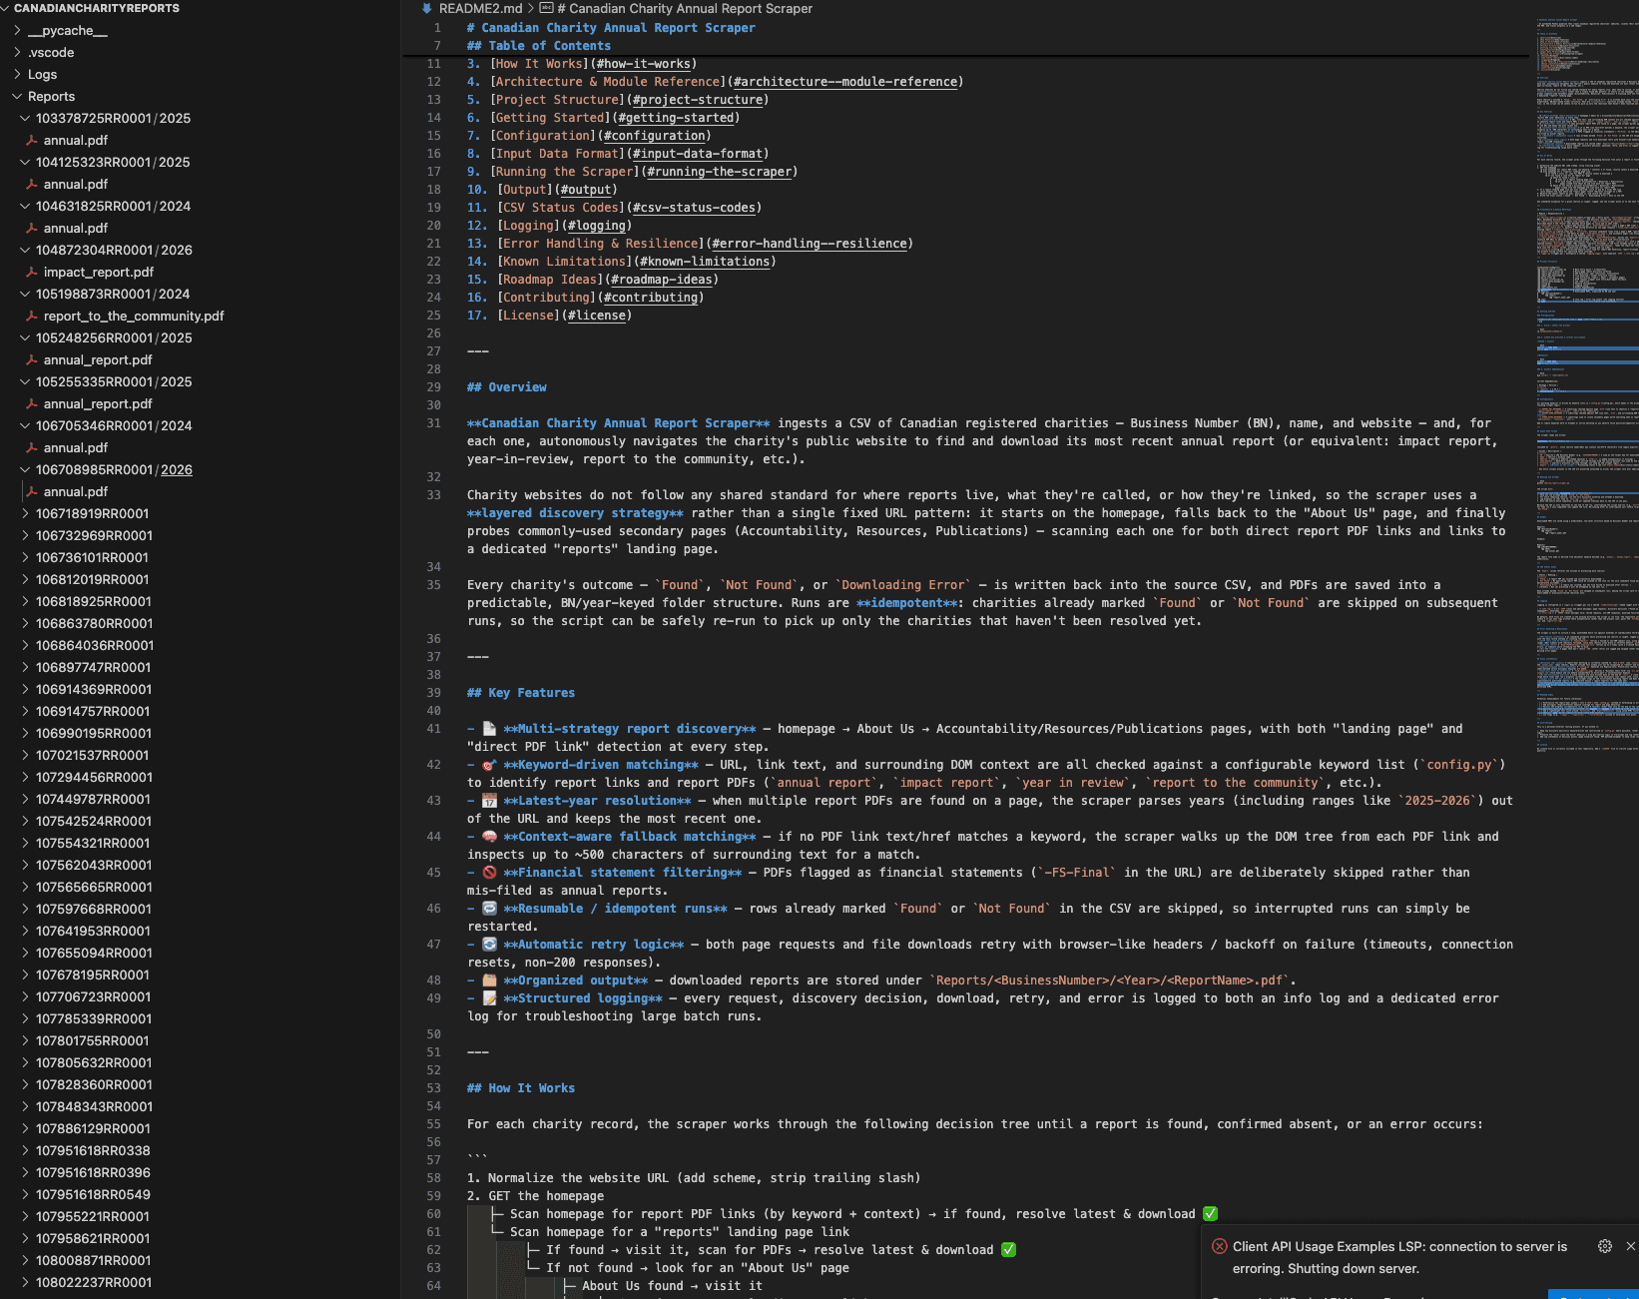The height and width of the screenshot is (1299, 1639).
Task: Select folder 108008871RR0001
Action: coord(94,1261)
